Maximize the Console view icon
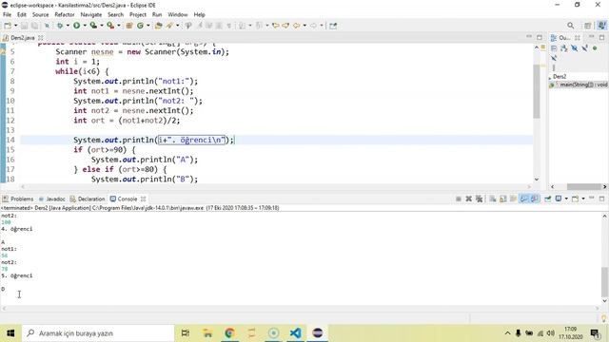The height and width of the screenshot is (342, 609). (602, 199)
